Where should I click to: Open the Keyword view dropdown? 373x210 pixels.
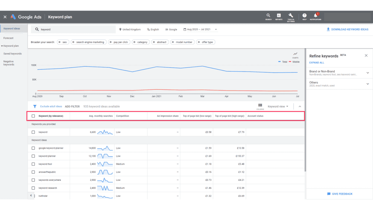[x=278, y=106]
